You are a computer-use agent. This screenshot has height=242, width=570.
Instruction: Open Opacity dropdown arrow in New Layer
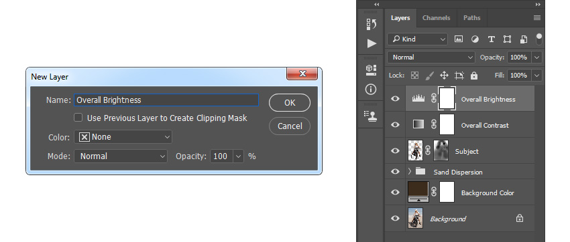[238, 156]
